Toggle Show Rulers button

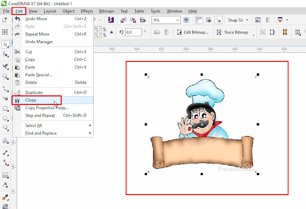[199, 20]
